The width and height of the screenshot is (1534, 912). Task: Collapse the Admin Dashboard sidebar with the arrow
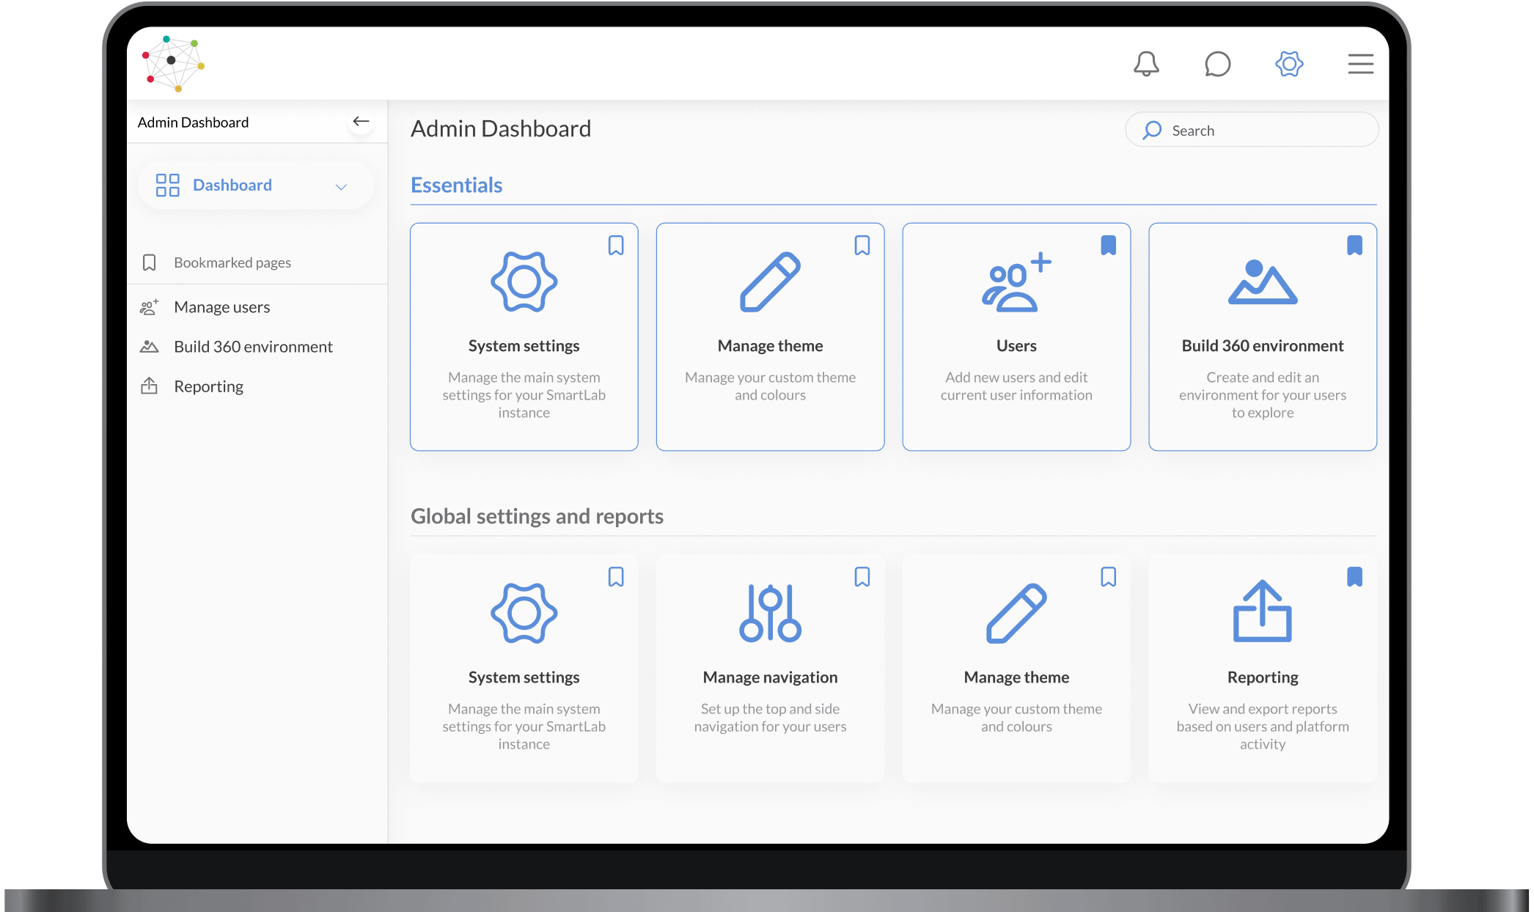(x=361, y=121)
